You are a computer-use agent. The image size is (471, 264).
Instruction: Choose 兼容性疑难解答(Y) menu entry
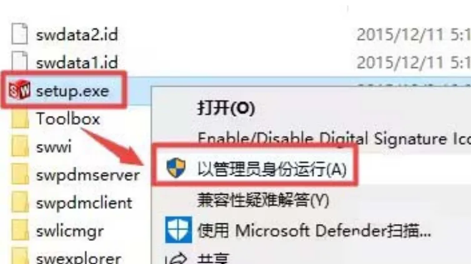pos(263,200)
